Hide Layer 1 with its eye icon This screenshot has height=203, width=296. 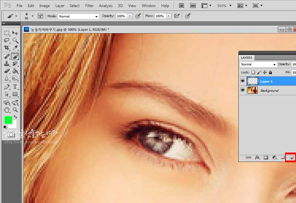pyautogui.click(x=243, y=81)
